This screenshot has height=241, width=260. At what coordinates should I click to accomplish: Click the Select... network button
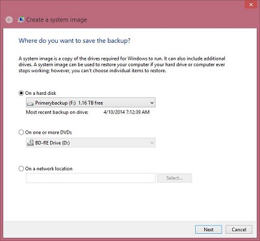(x=174, y=178)
